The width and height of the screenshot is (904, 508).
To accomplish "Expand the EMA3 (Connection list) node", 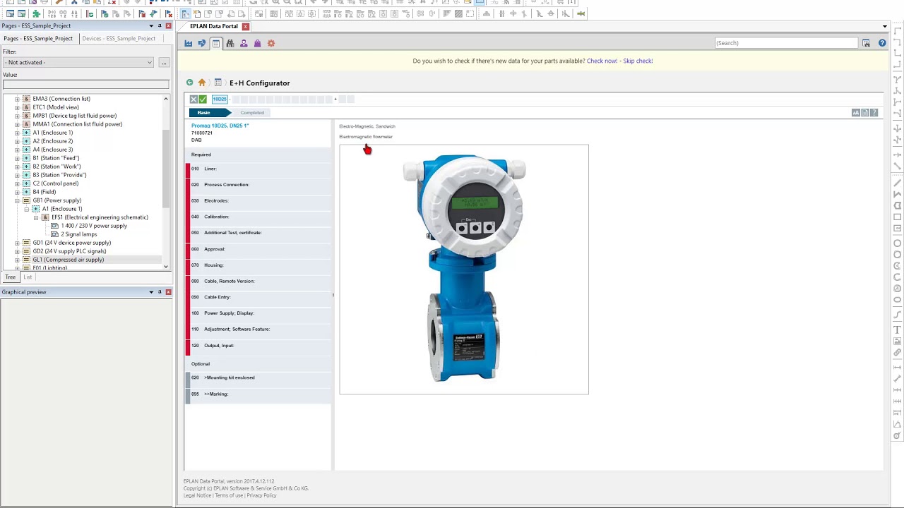I will coord(17,99).
